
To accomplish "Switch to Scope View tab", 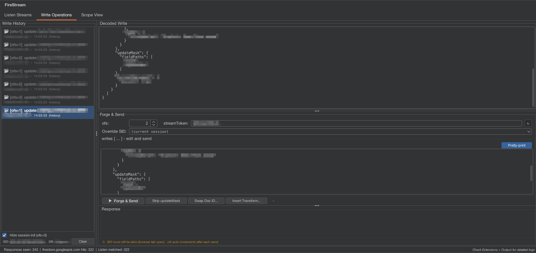I will (x=92, y=15).
